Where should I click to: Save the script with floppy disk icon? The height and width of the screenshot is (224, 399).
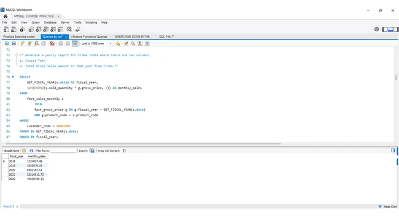click(x=14, y=43)
